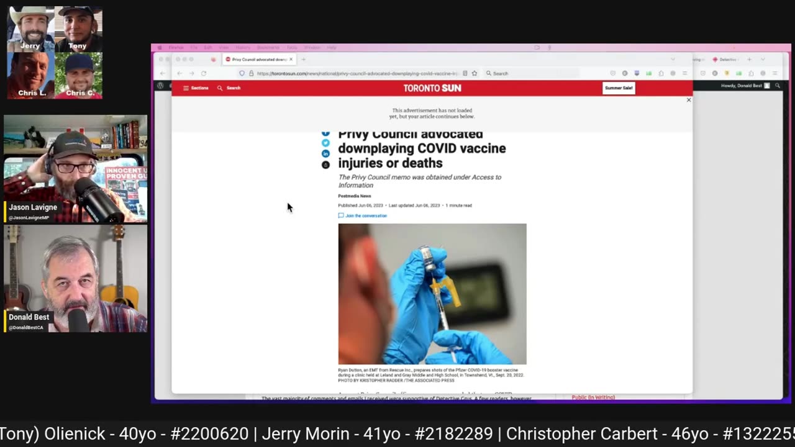Select Chris L.'s video thumbnail
The width and height of the screenshot is (795, 447).
(x=30, y=75)
